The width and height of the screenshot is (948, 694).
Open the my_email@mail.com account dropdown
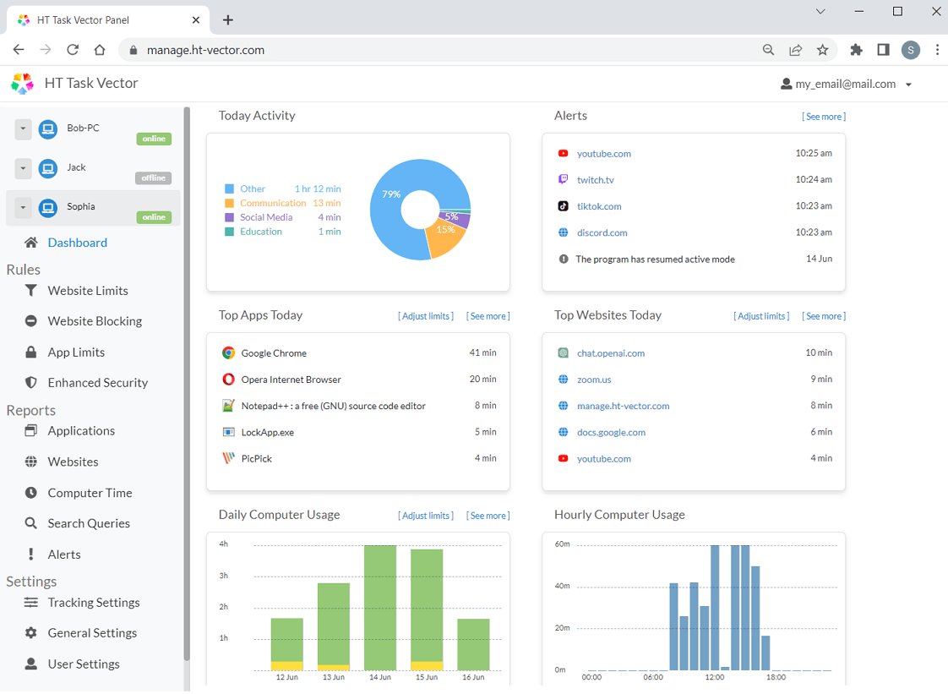[x=846, y=85]
